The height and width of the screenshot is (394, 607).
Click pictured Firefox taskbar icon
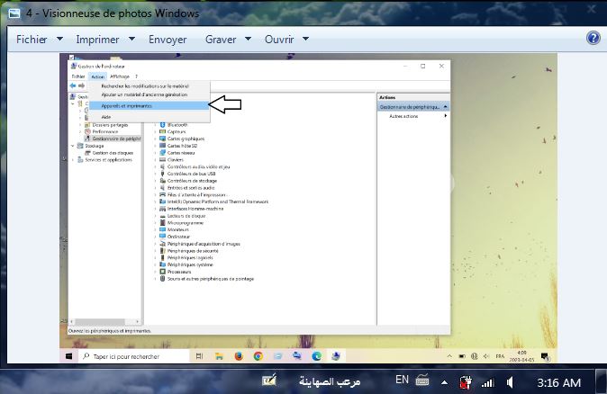coord(239,356)
